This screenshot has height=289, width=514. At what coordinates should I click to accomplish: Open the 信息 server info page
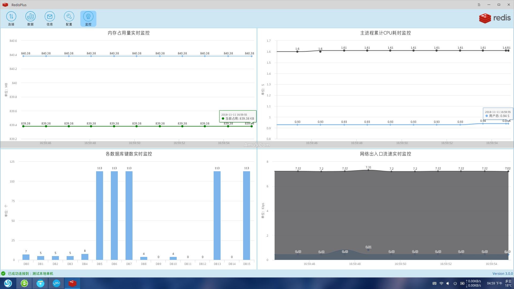(x=50, y=18)
